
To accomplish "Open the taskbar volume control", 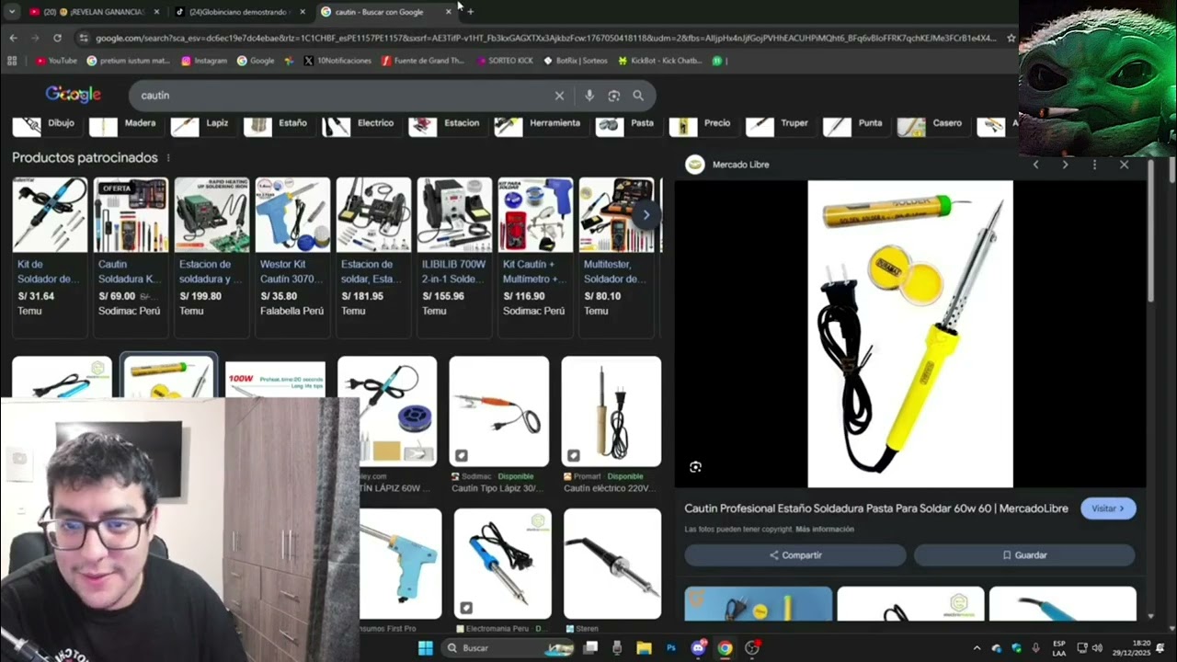I will (1097, 648).
